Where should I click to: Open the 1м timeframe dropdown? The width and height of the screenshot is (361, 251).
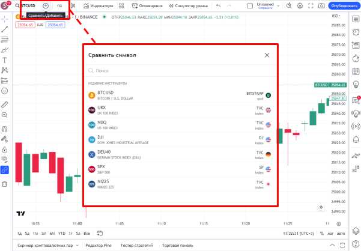point(59,6)
